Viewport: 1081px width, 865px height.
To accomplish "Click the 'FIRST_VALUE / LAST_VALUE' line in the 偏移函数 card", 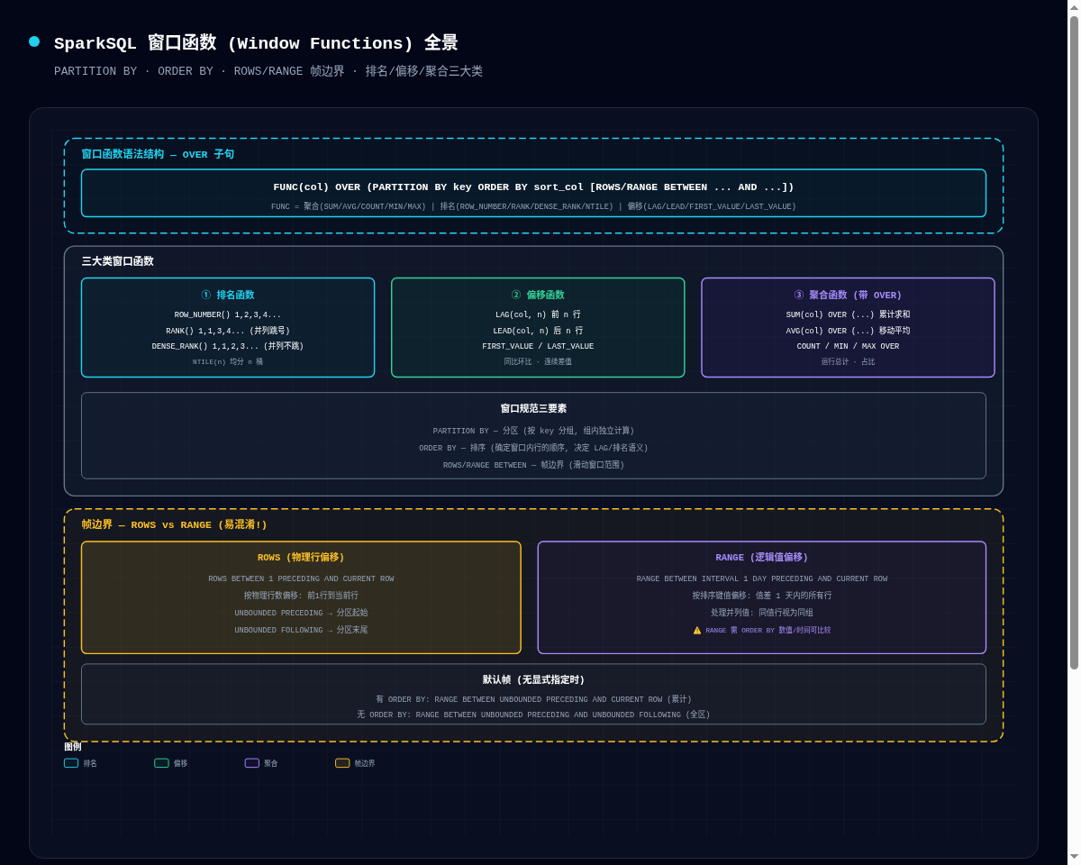I will coord(538,346).
